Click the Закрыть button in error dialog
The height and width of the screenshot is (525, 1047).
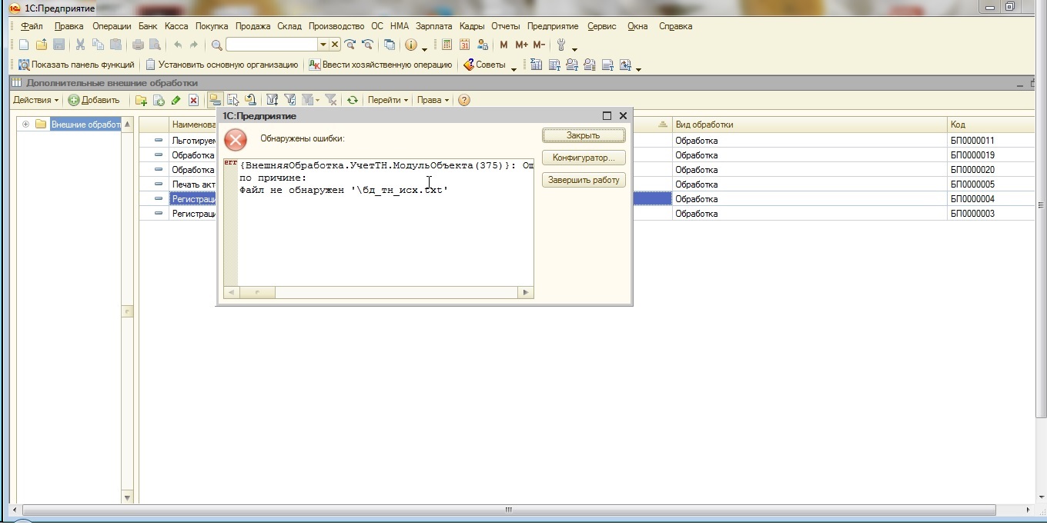[x=584, y=135]
